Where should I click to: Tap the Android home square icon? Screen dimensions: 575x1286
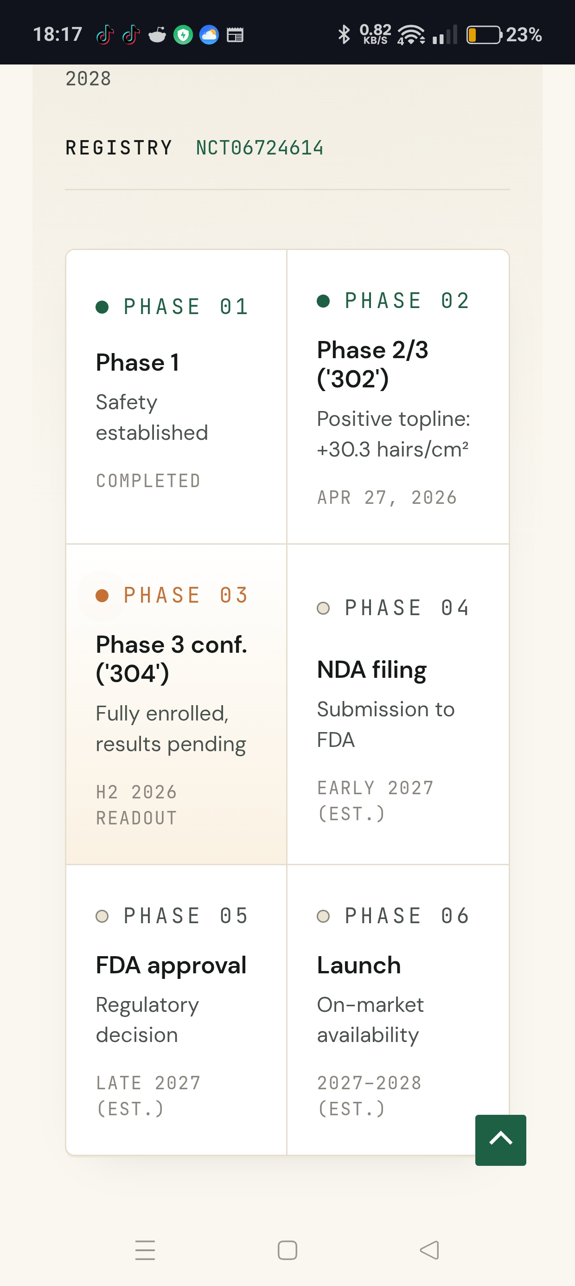287,1250
